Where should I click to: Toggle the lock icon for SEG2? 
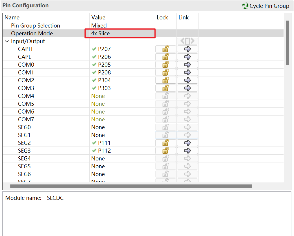coord(165,143)
